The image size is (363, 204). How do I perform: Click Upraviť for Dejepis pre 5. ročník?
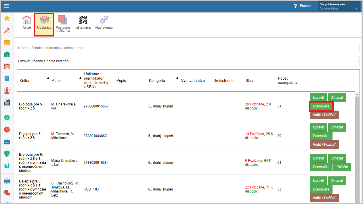[x=318, y=127]
